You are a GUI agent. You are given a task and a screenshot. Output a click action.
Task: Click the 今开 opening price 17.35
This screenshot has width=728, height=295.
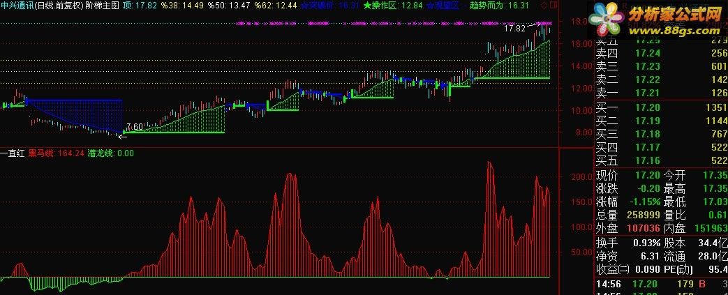715,175
